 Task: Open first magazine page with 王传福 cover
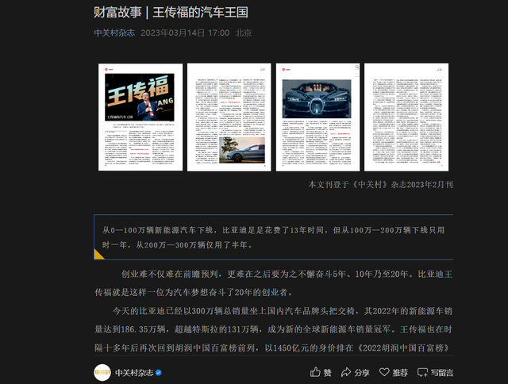pos(139,117)
